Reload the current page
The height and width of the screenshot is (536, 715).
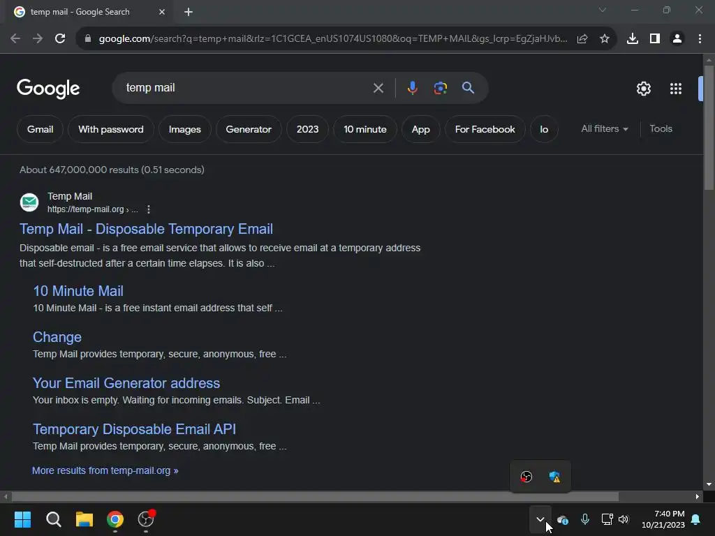(x=60, y=39)
